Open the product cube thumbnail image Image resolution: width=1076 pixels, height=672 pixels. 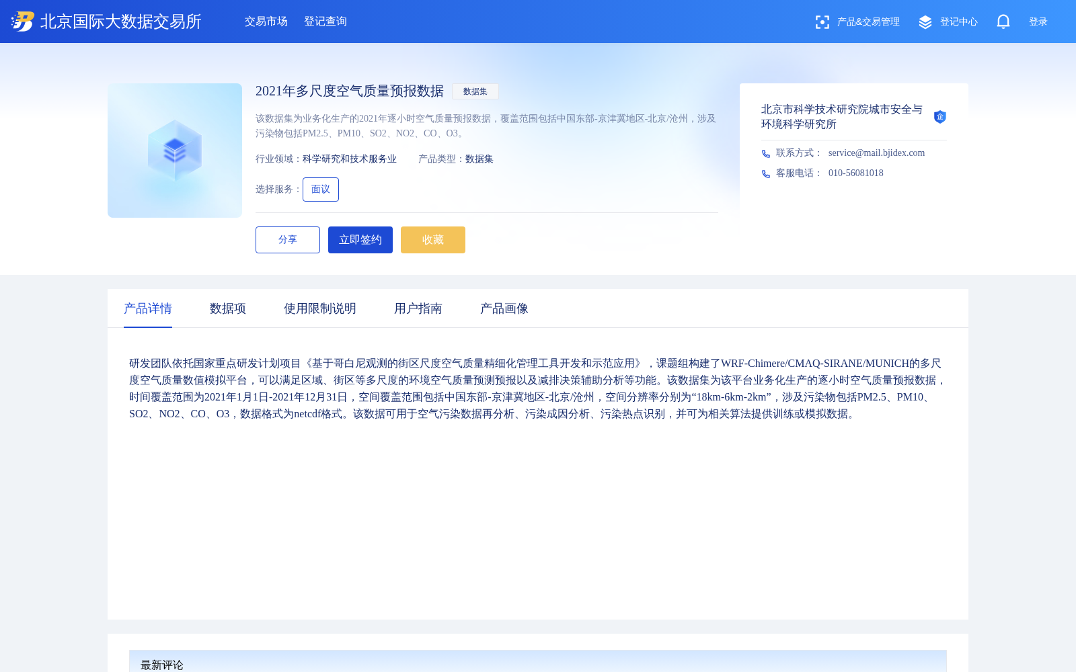[x=175, y=151]
